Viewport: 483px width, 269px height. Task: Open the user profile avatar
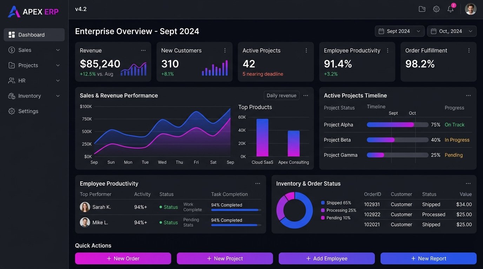point(471,9)
